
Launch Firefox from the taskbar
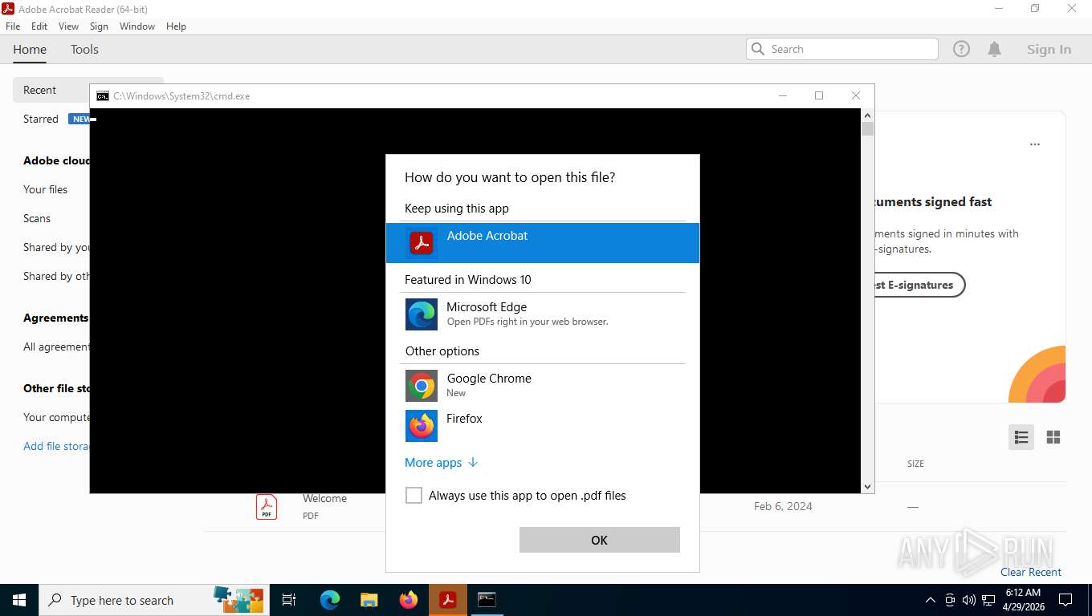tap(409, 600)
